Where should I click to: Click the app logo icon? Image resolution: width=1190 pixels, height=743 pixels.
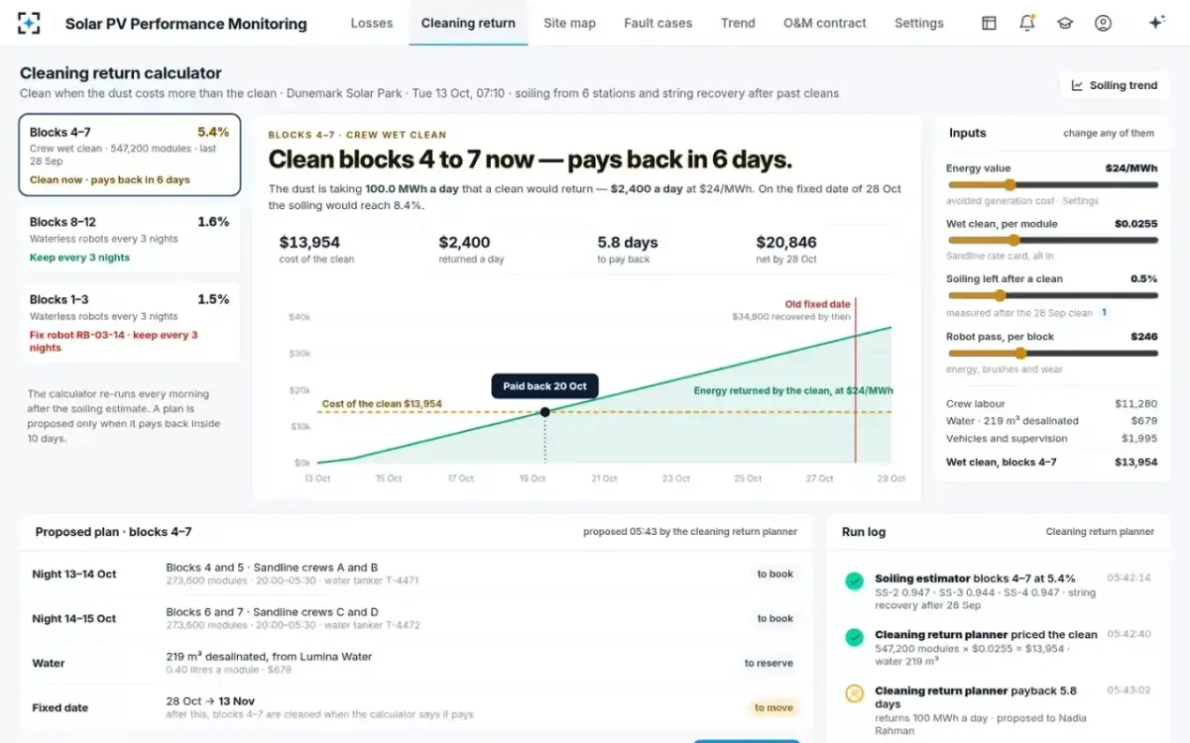click(30, 23)
